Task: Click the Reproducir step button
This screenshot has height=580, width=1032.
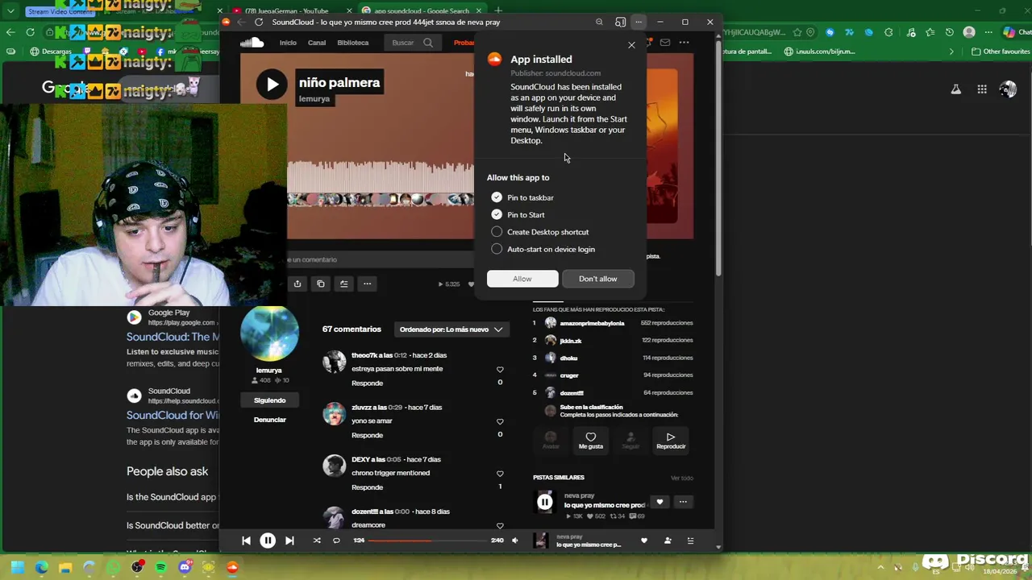Action: coord(670,441)
